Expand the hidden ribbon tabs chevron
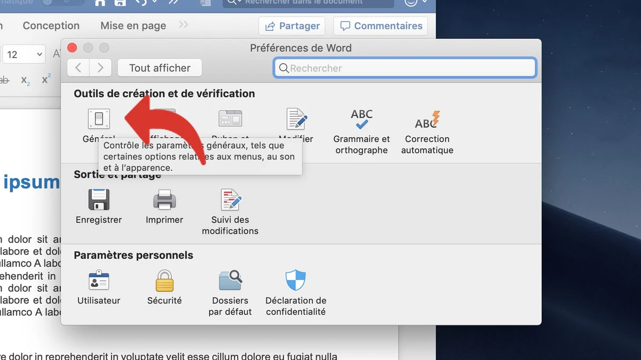 pos(183,25)
